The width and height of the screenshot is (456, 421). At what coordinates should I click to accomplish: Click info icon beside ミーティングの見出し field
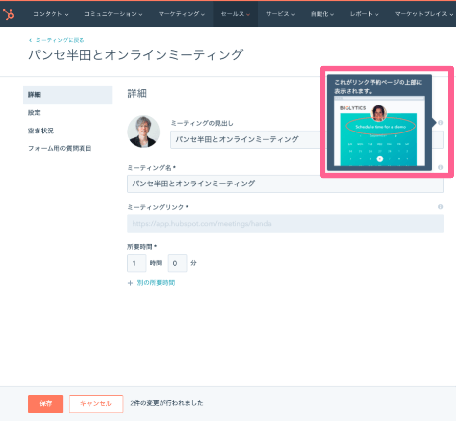coord(440,123)
